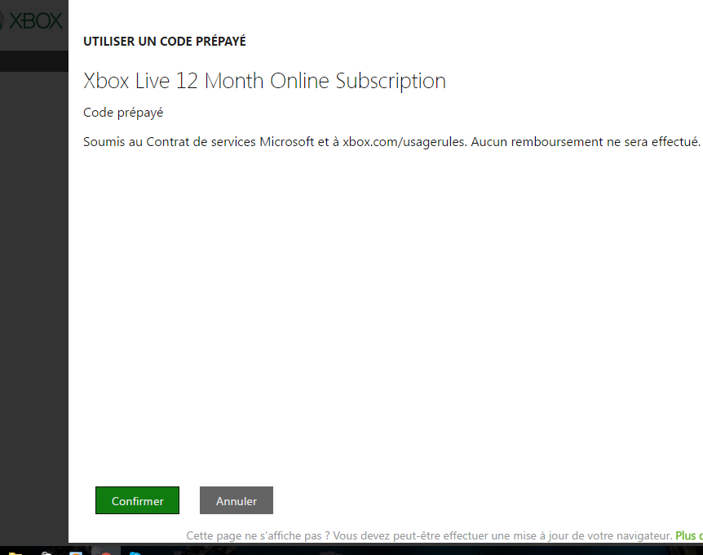Click the Xbox logo in header
703x555 pixels.
coord(31,21)
